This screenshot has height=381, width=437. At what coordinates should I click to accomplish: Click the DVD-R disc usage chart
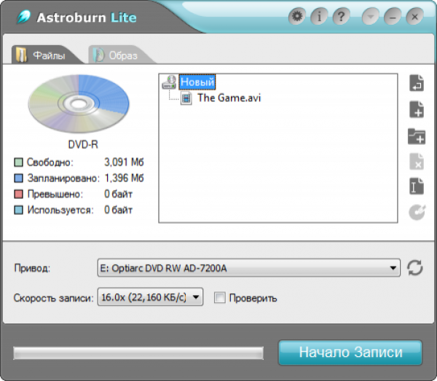pyautogui.click(x=79, y=103)
